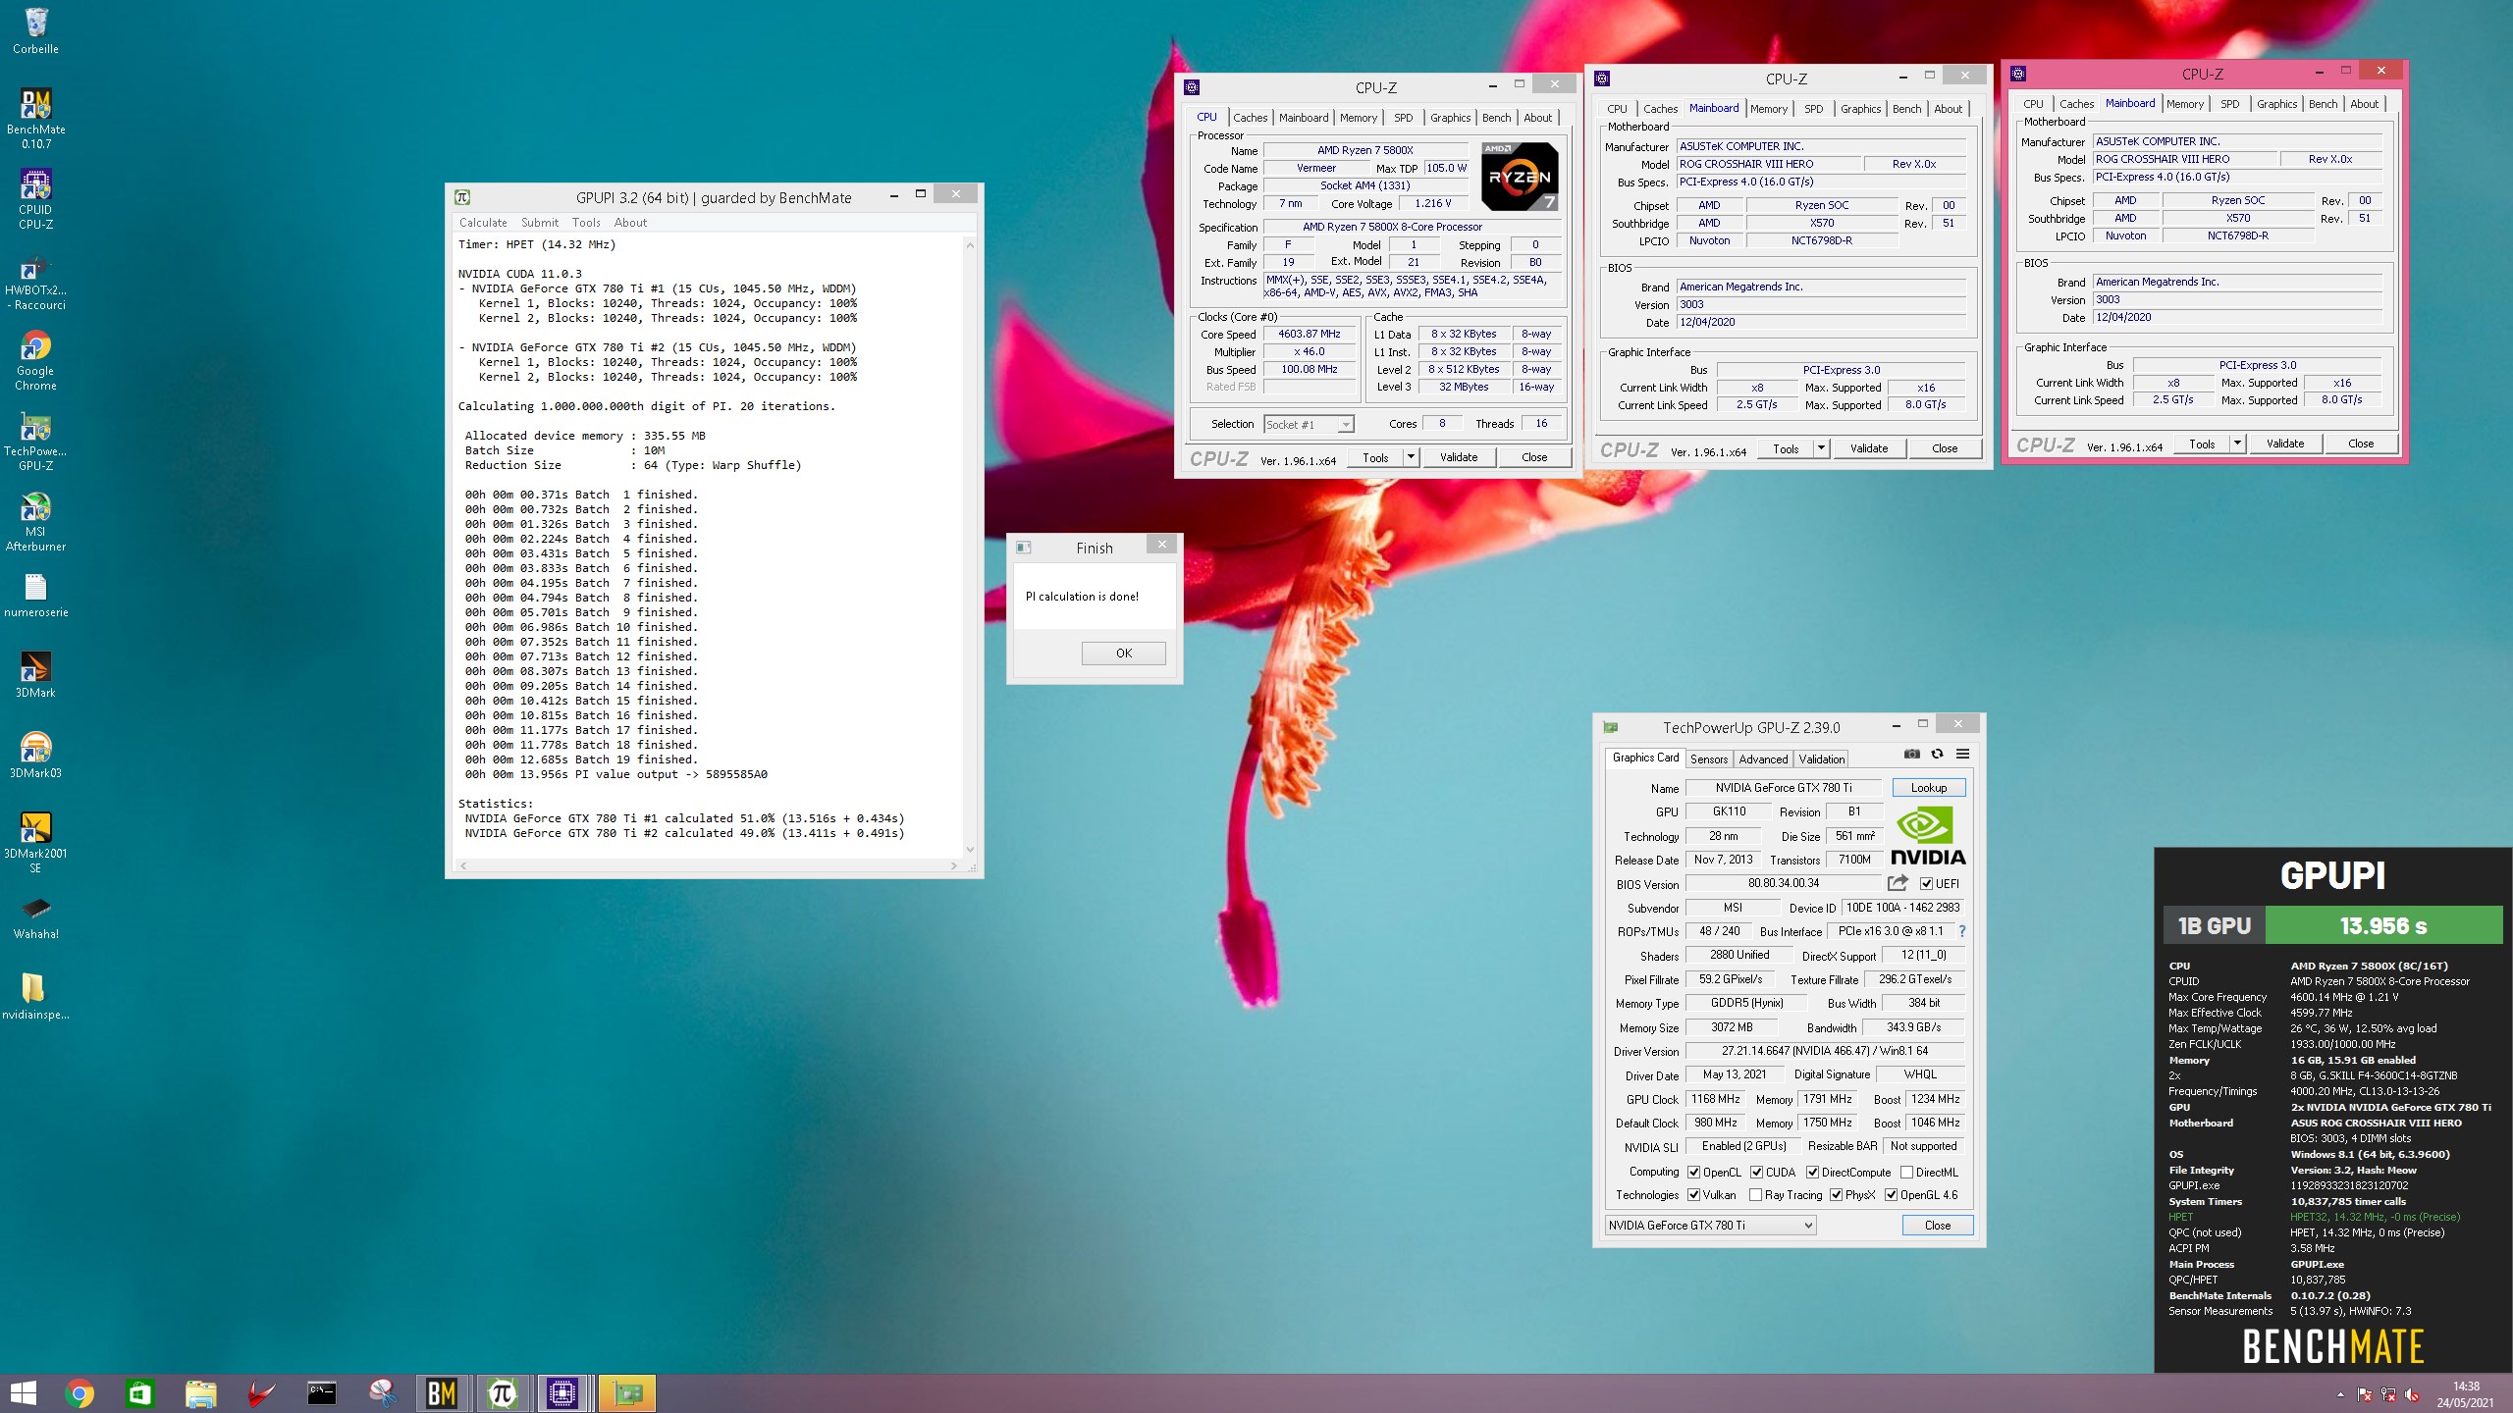
Task: Open Chrome from the taskbar
Action: click(80, 1393)
